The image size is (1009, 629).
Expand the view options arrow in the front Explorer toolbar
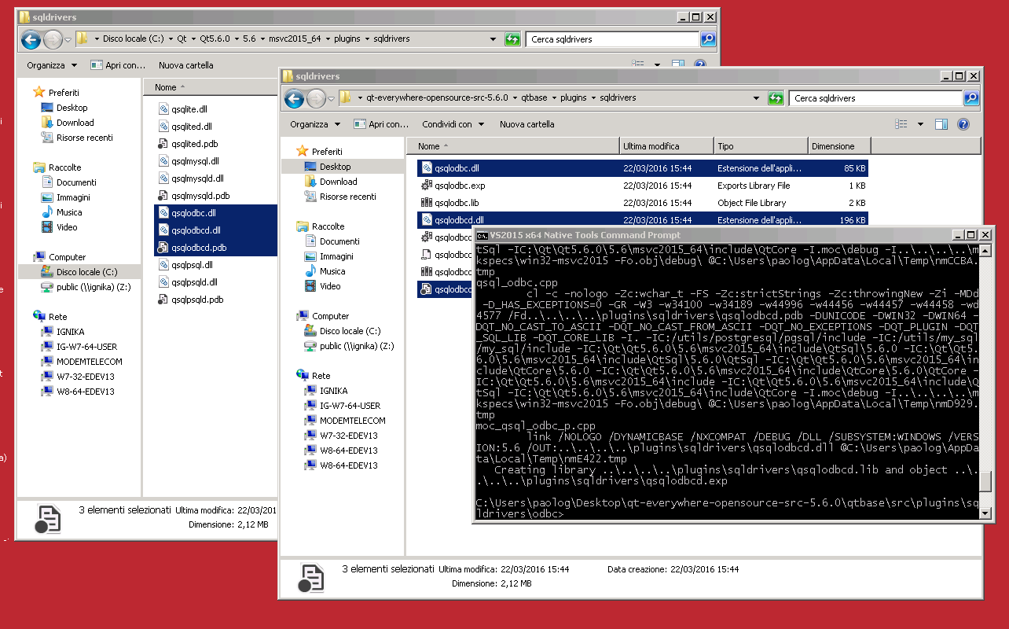(920, 124)
